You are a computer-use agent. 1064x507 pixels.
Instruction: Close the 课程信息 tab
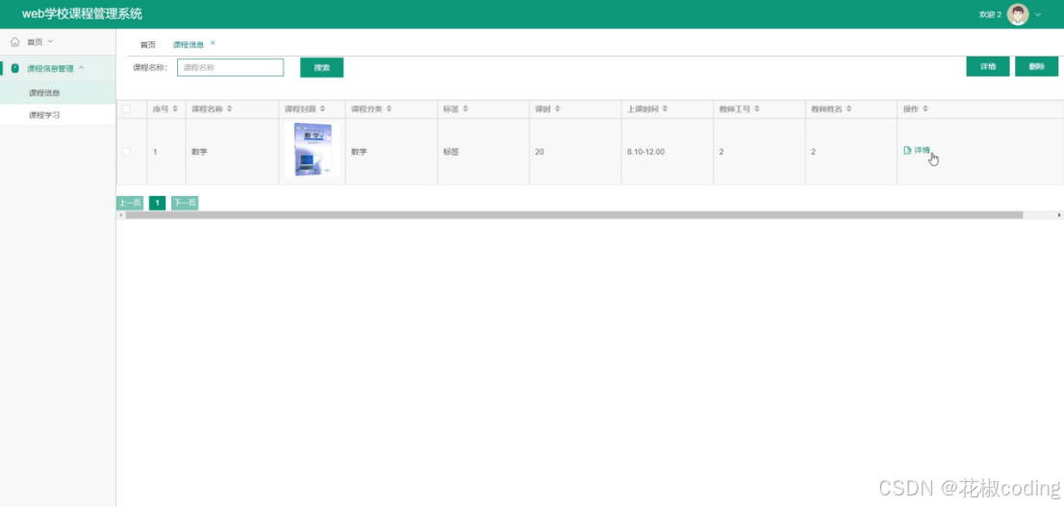213,42
